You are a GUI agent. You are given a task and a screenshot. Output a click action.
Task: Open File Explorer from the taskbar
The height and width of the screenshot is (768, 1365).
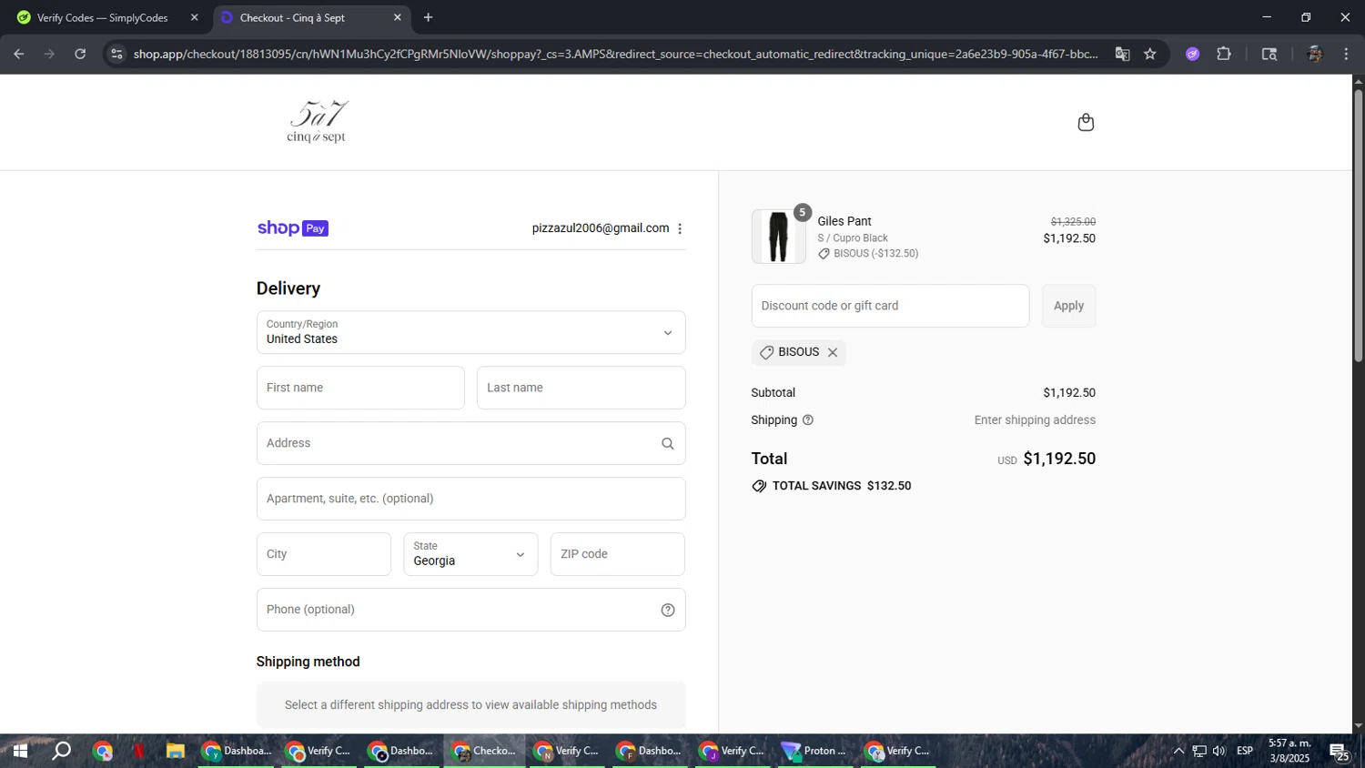tap(176, 751)
